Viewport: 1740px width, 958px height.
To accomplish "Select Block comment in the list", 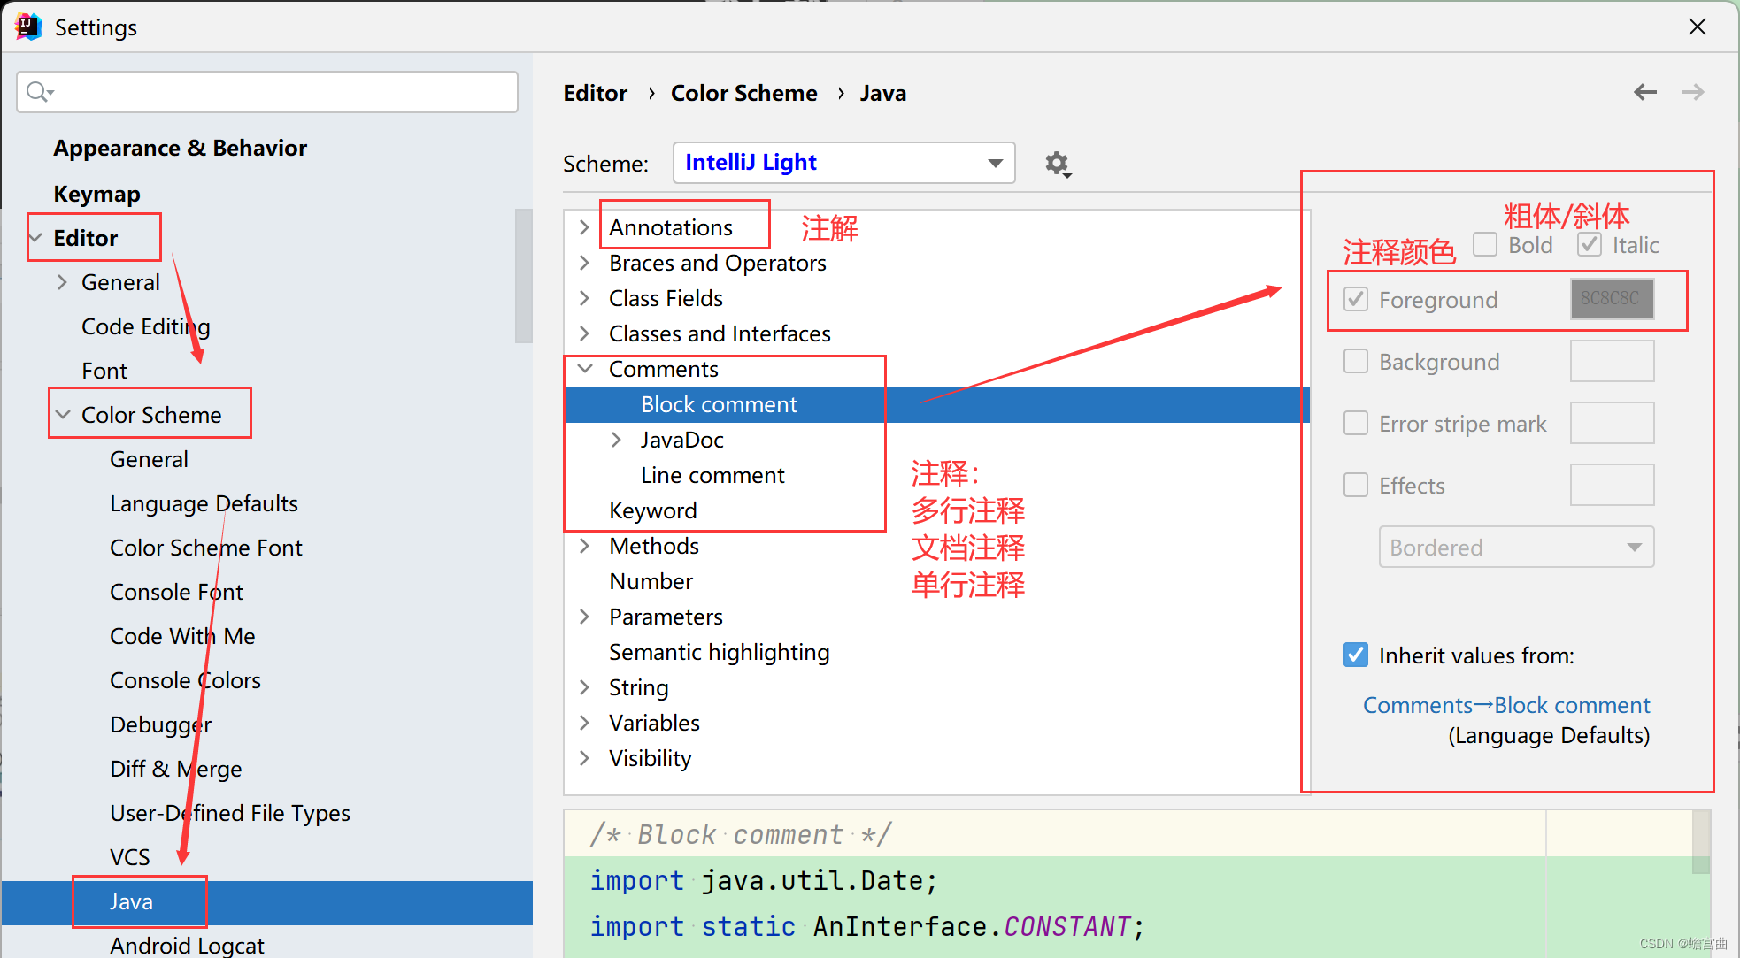I will point(937,404).
